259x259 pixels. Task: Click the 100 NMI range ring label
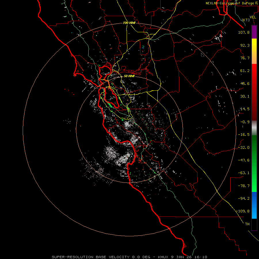click(x=129, y=23)
